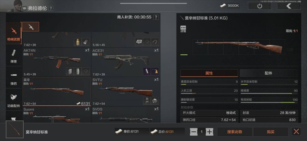Go back with the arrow icon
Image resolution: width=307 pixels, height=141 pixels.
(289, 6)
